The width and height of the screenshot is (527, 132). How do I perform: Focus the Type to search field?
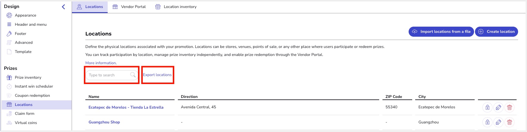point(112,75)
